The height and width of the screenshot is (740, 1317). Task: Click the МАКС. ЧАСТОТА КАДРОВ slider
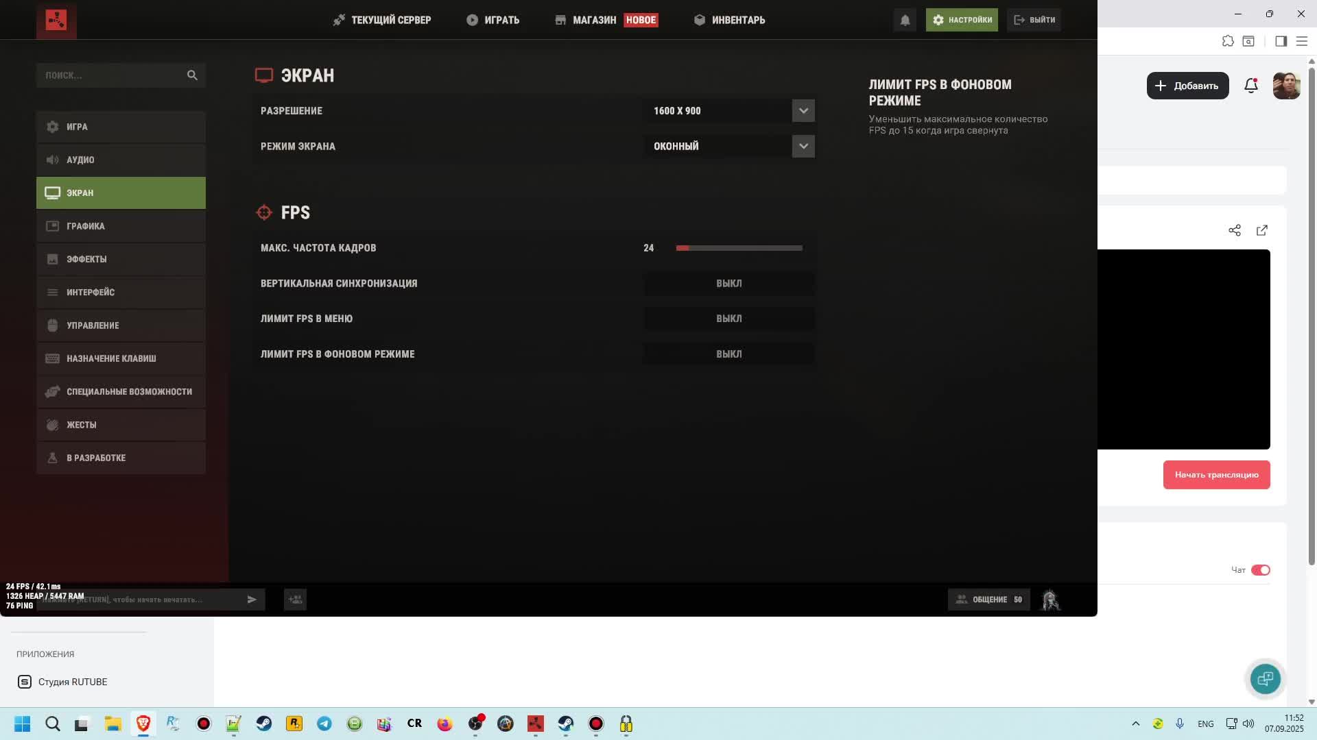click(739, 248)
